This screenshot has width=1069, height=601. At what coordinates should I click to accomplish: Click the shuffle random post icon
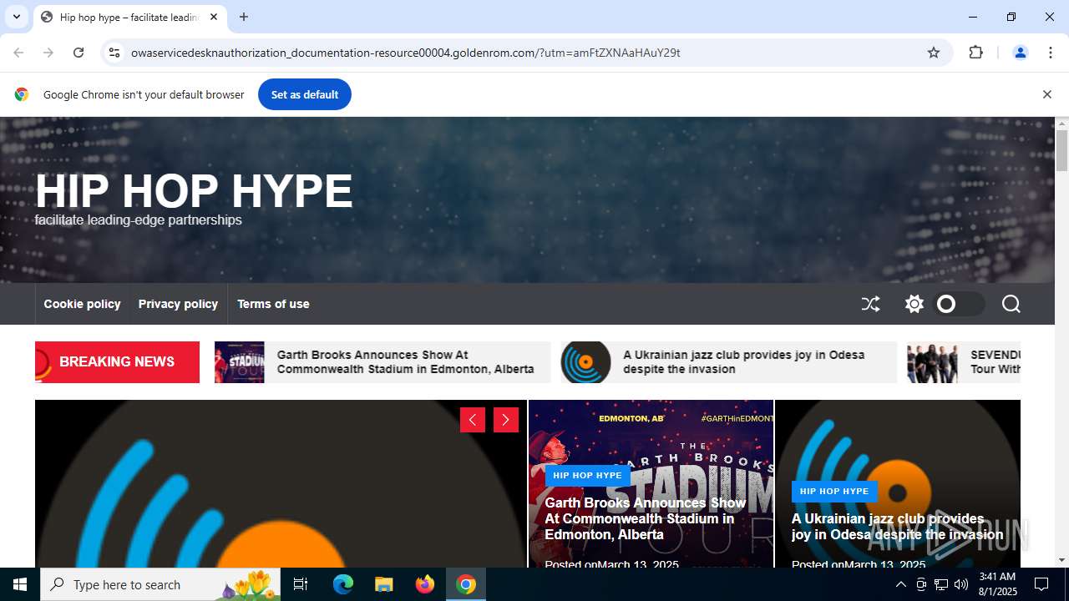coord(870,304)
